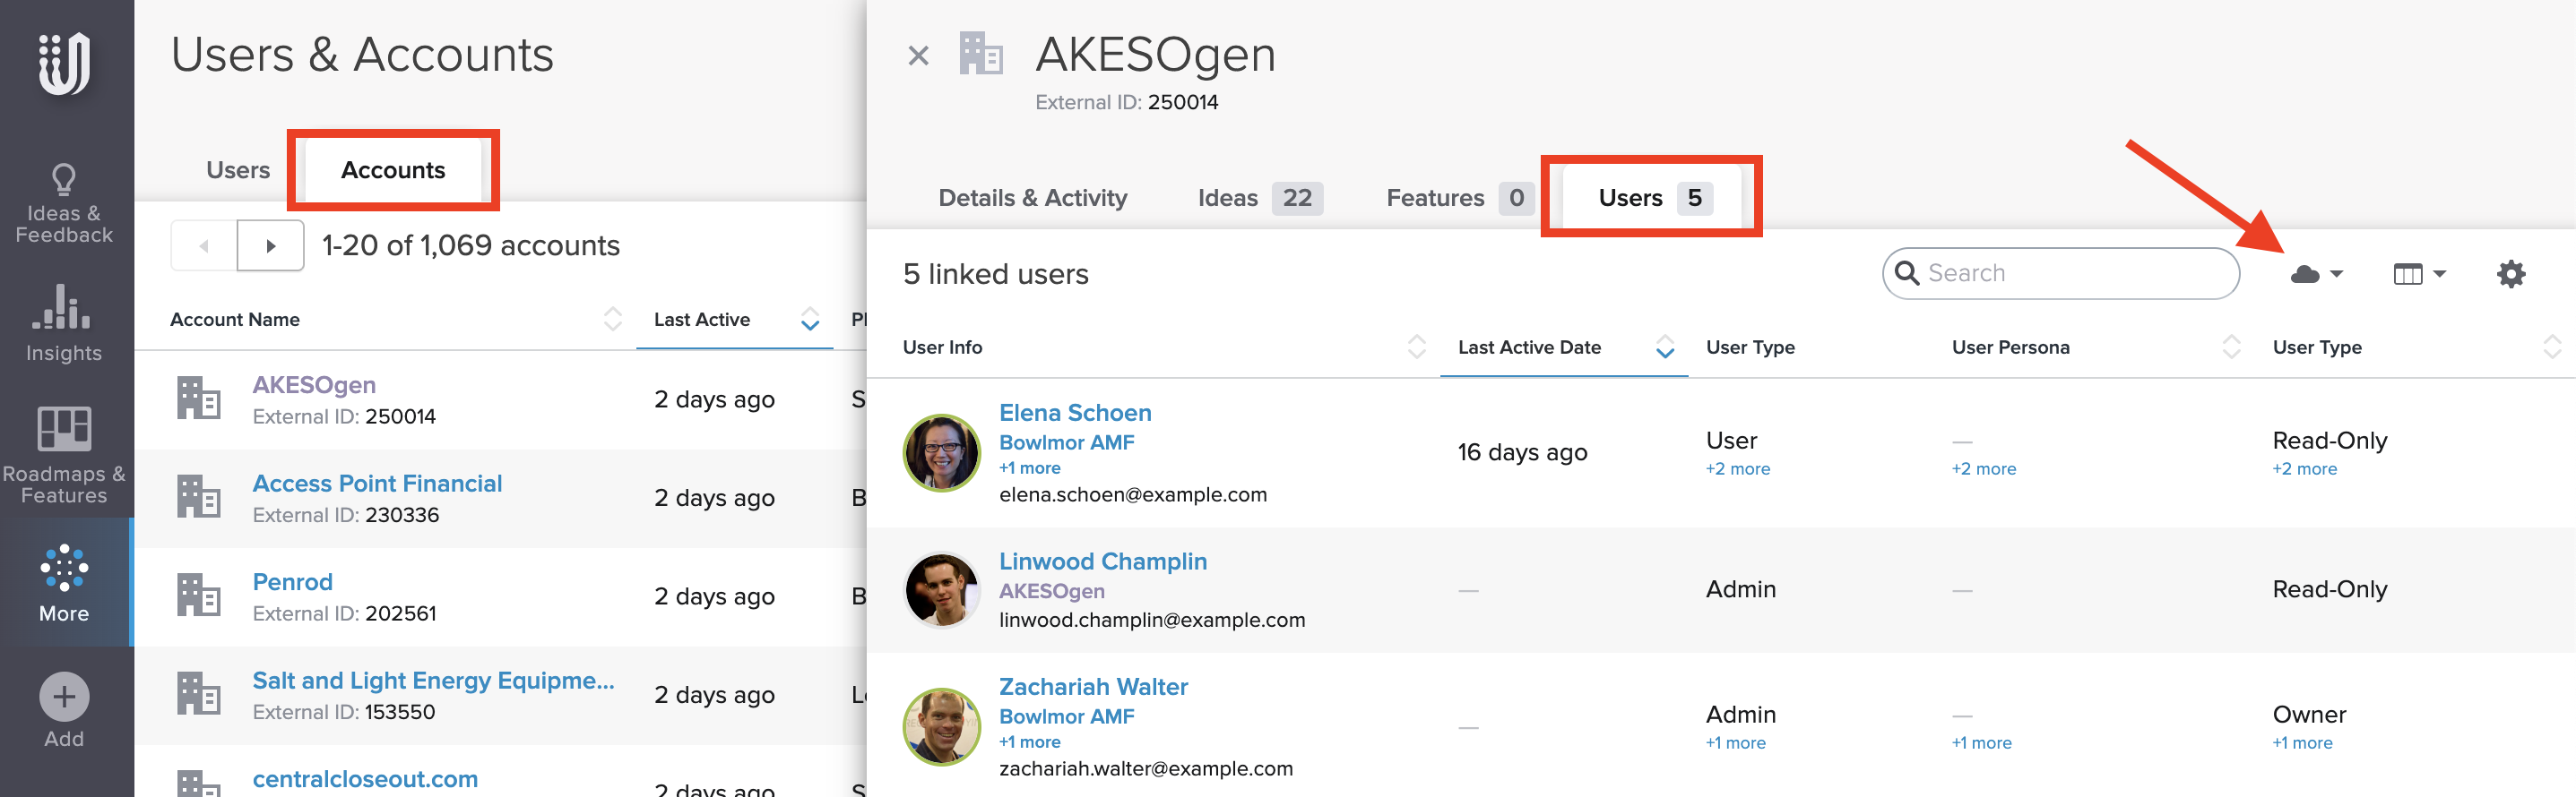Viewport: 2576px width, 797px height.
Task: Click the linked users Search field
Action: click(2070, 274)
